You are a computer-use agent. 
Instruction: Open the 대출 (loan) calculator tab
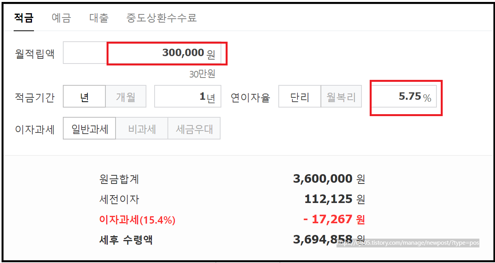[98, 18]
